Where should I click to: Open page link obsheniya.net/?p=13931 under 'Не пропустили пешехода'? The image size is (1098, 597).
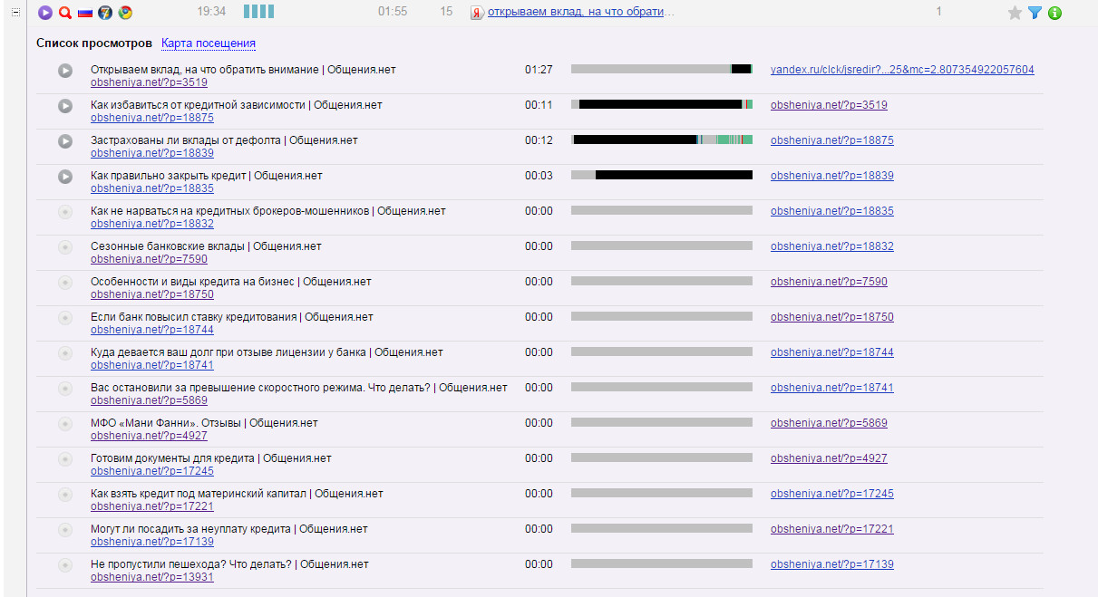point(152,577)
